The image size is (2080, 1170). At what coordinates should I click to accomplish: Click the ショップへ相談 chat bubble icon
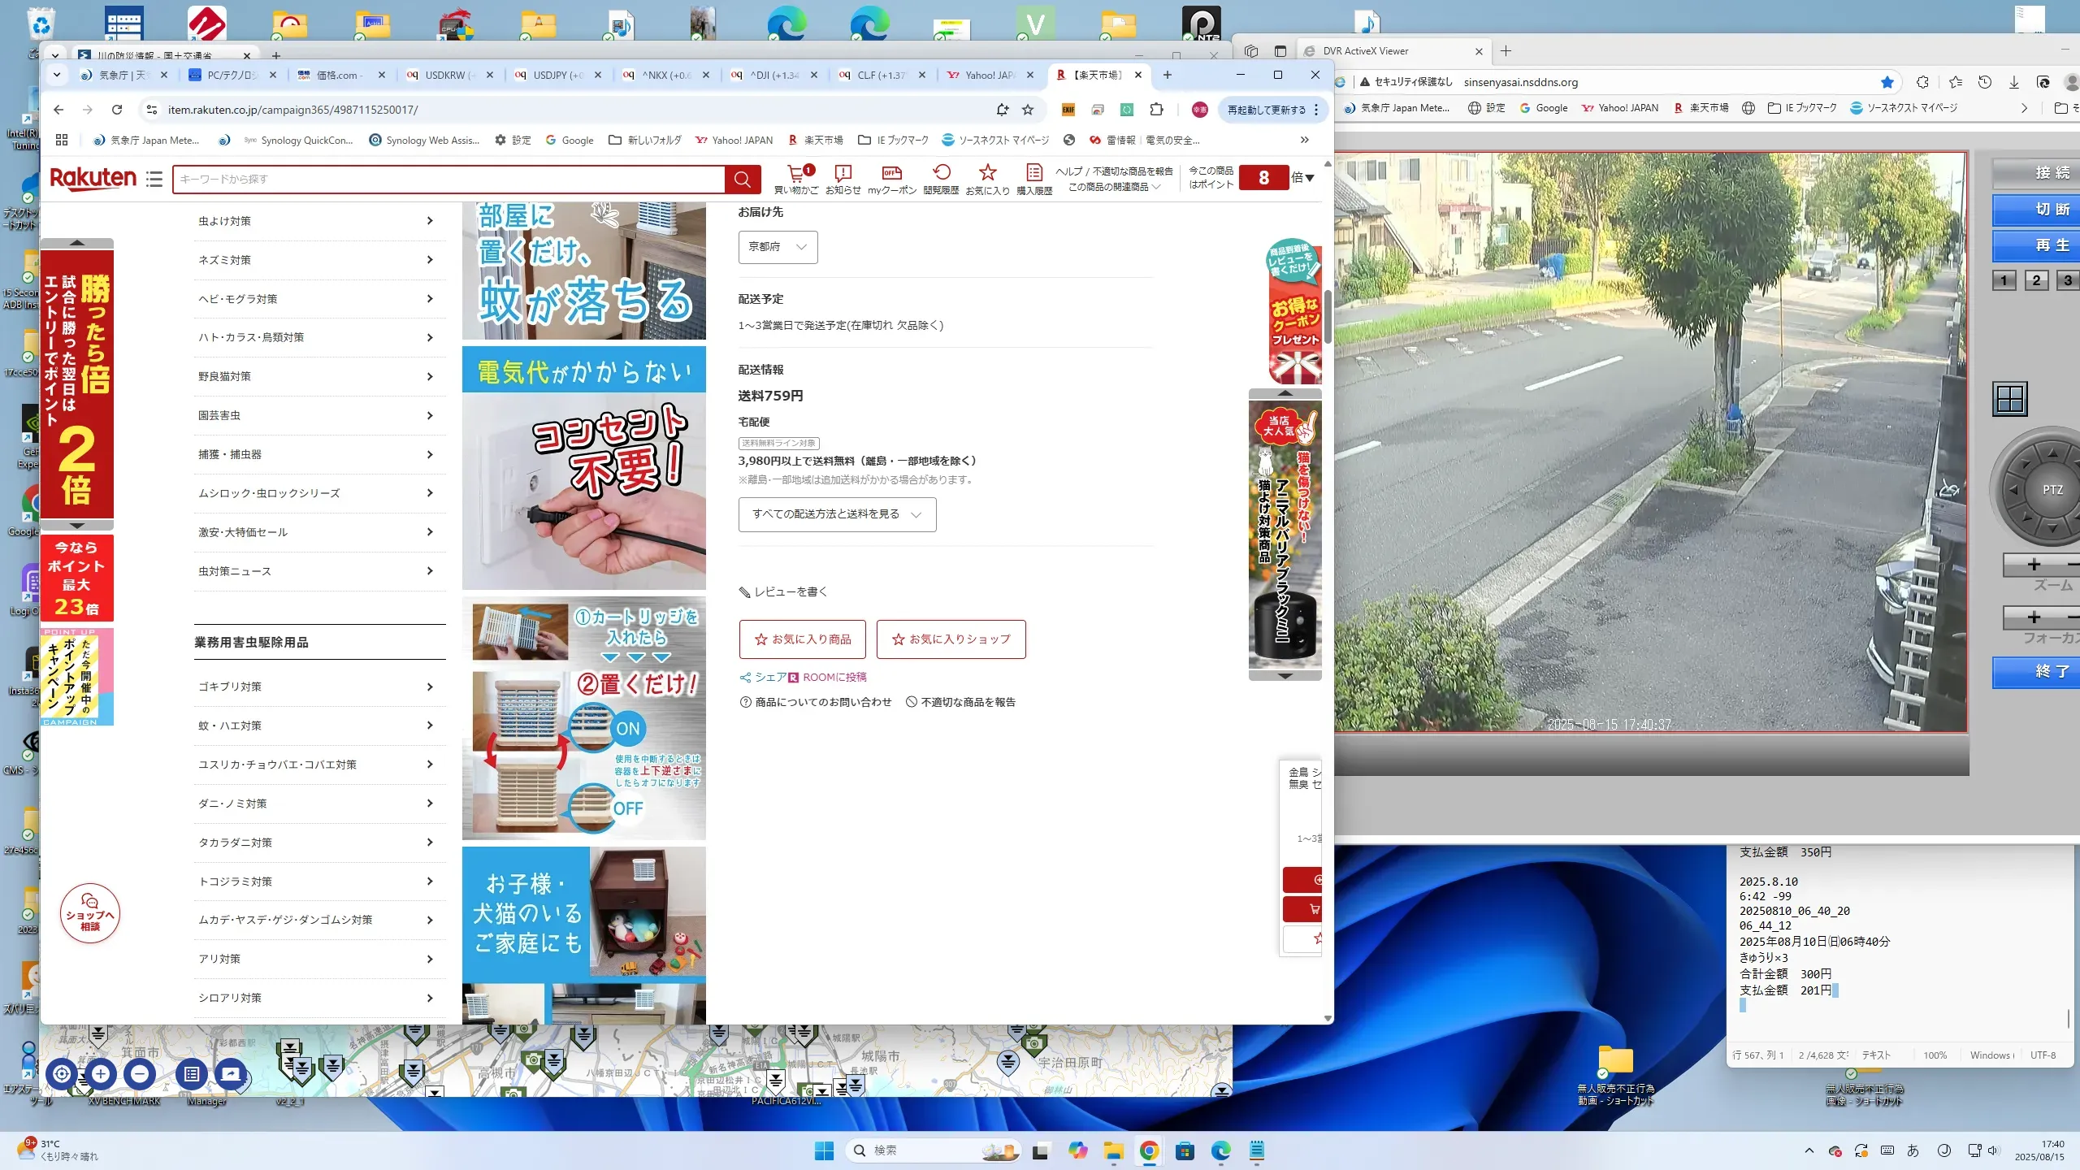point(90,913)
